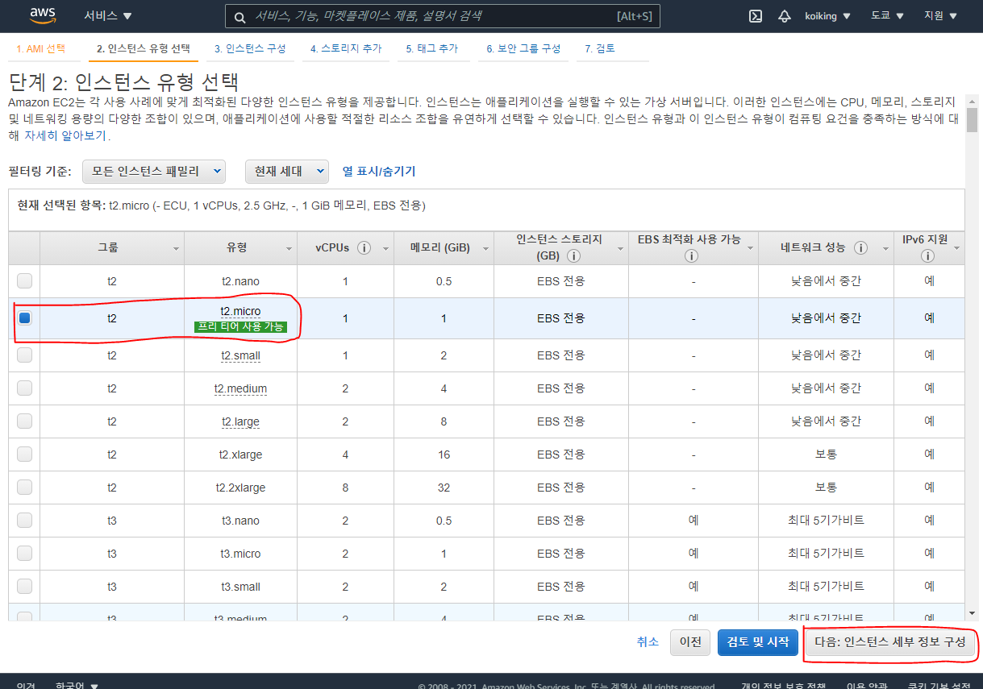Open the koiking account menu

pos(827,16)
